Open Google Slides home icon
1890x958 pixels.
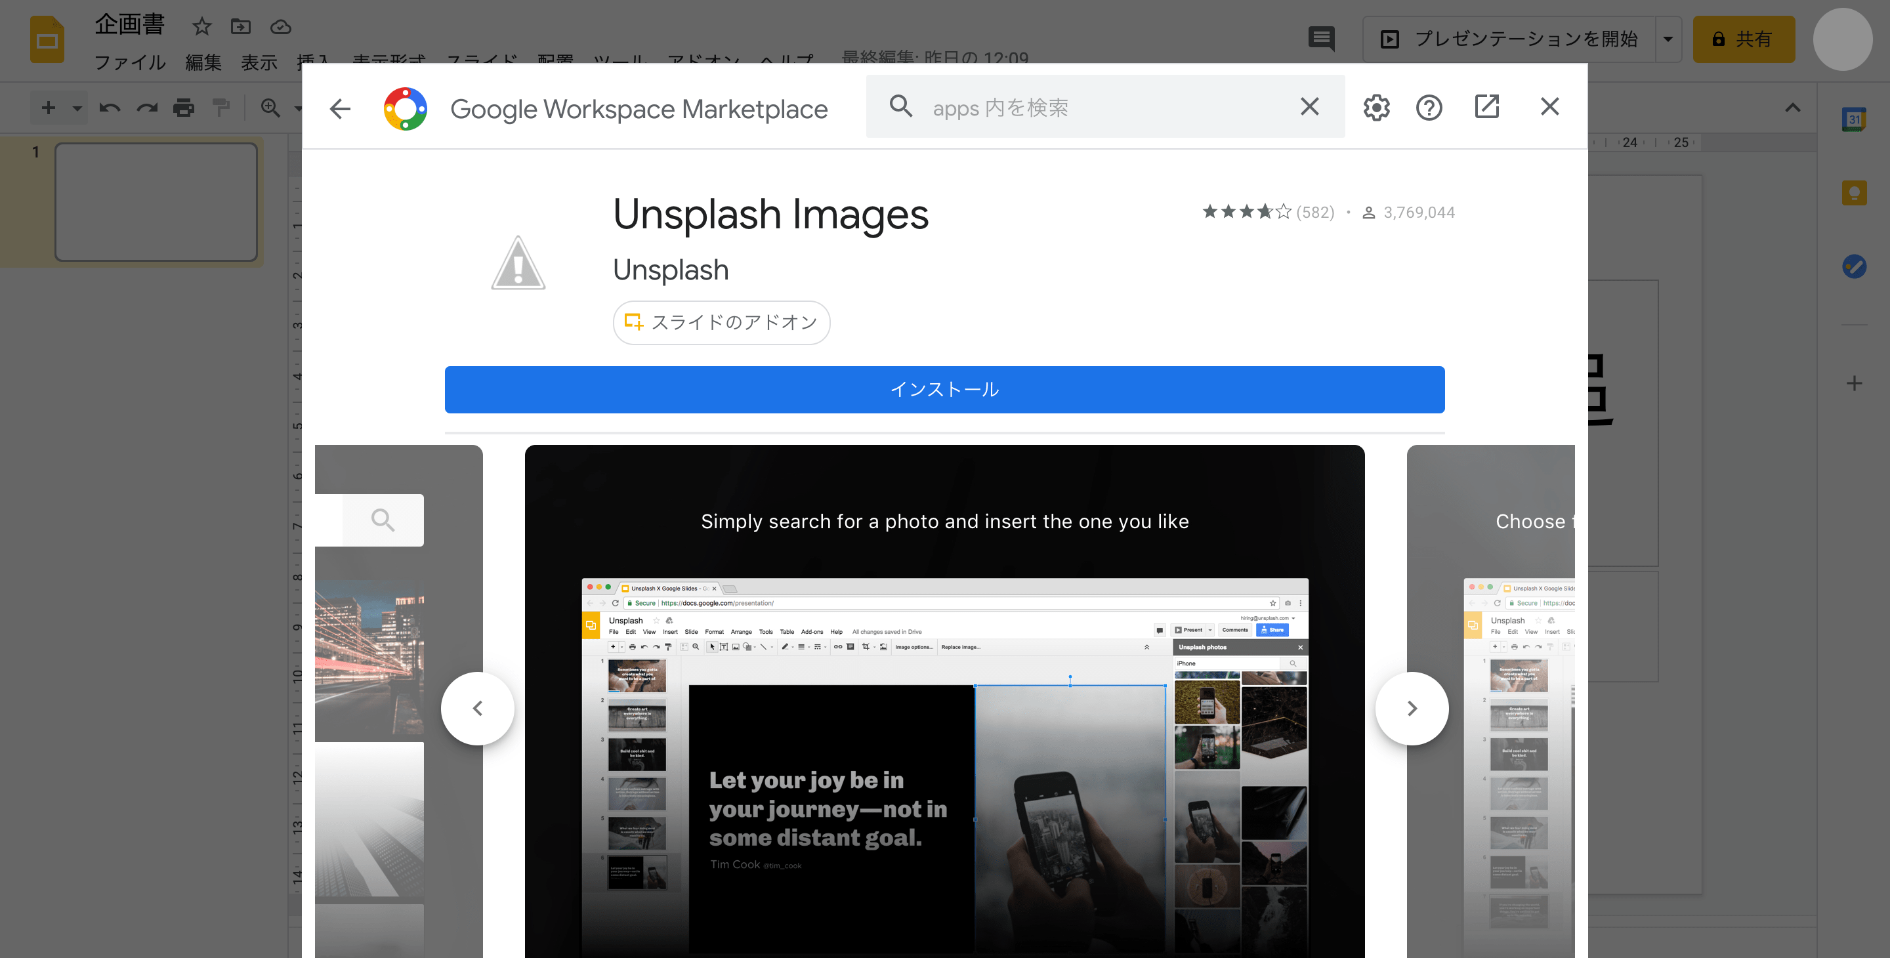47,39
